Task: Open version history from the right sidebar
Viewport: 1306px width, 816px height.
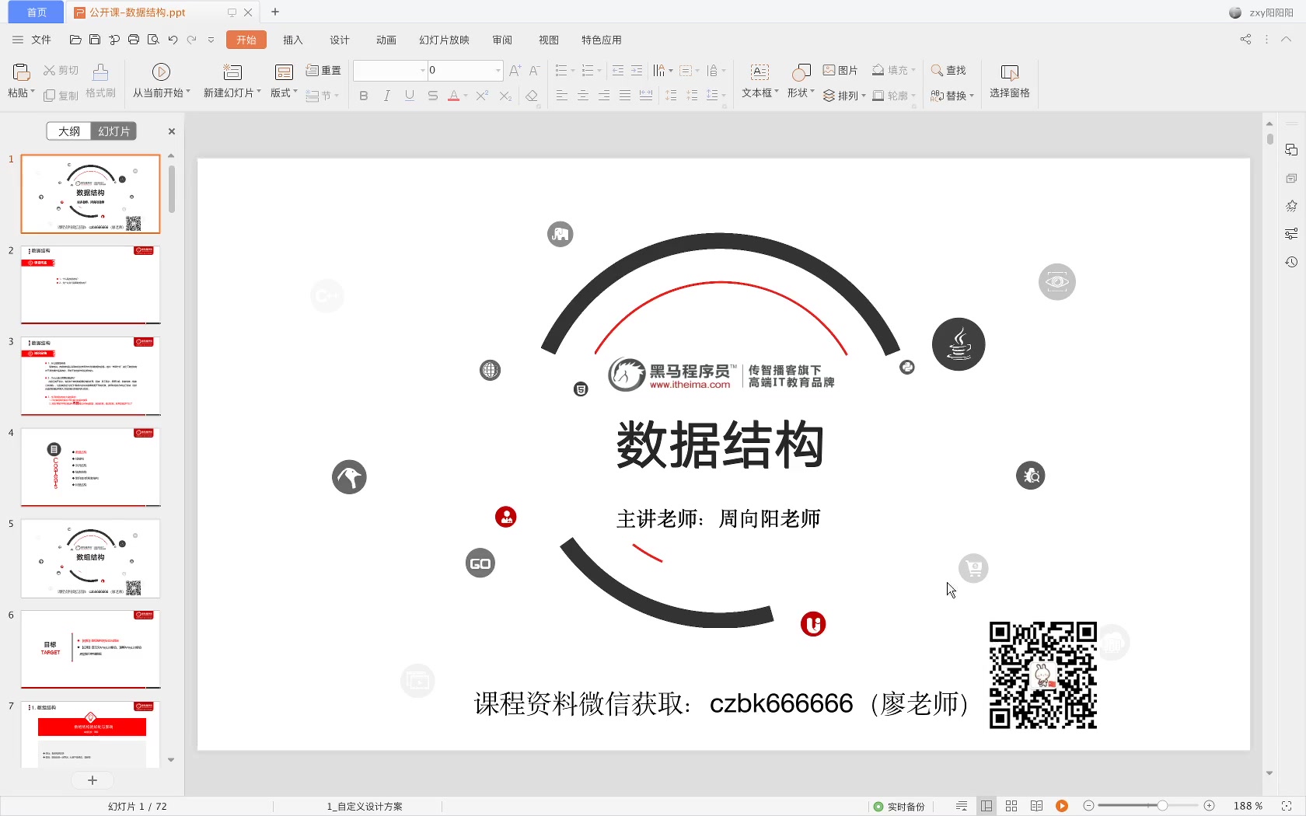Action: pos(1291,262)
